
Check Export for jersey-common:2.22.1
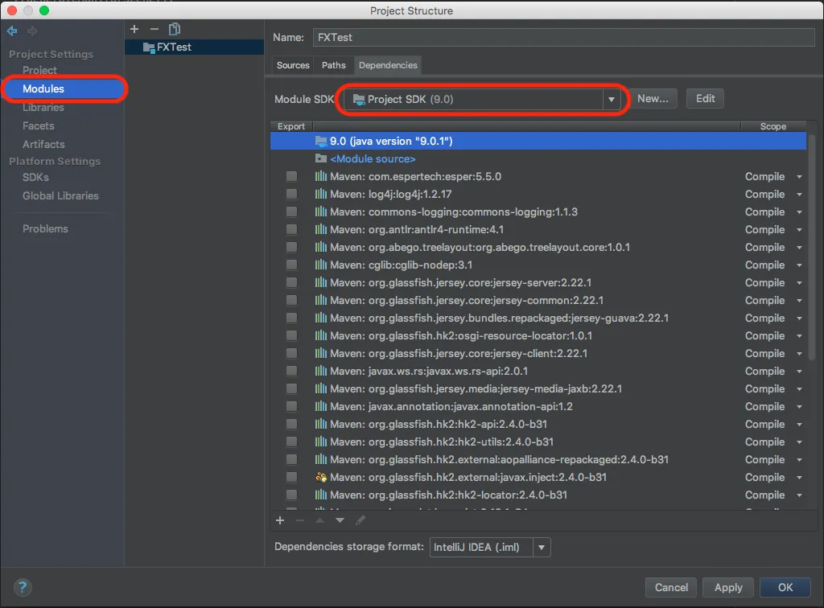click(x=291, y=300)
